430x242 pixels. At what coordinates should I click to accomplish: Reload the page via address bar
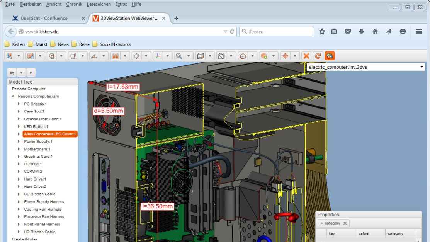pos(232,32)
